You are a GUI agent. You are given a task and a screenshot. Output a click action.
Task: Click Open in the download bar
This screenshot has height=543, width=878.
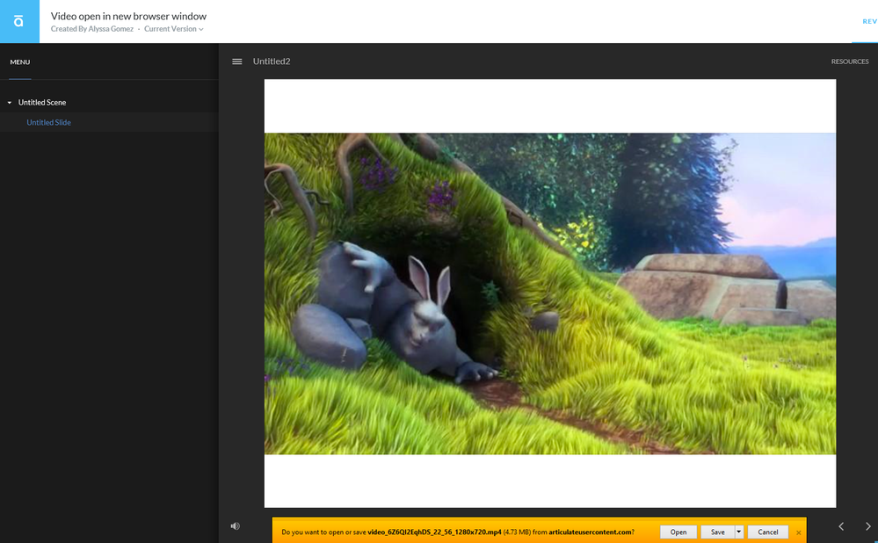(x=678, y=532)
